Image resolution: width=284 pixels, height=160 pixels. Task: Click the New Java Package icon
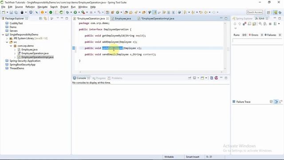click(112, 12)
